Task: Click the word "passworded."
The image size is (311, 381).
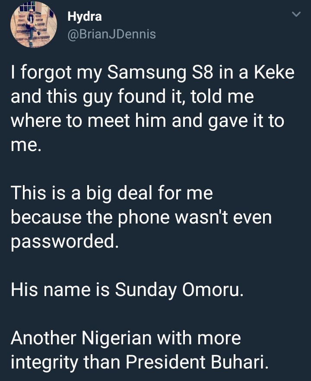Action: (x=64, y=241)
